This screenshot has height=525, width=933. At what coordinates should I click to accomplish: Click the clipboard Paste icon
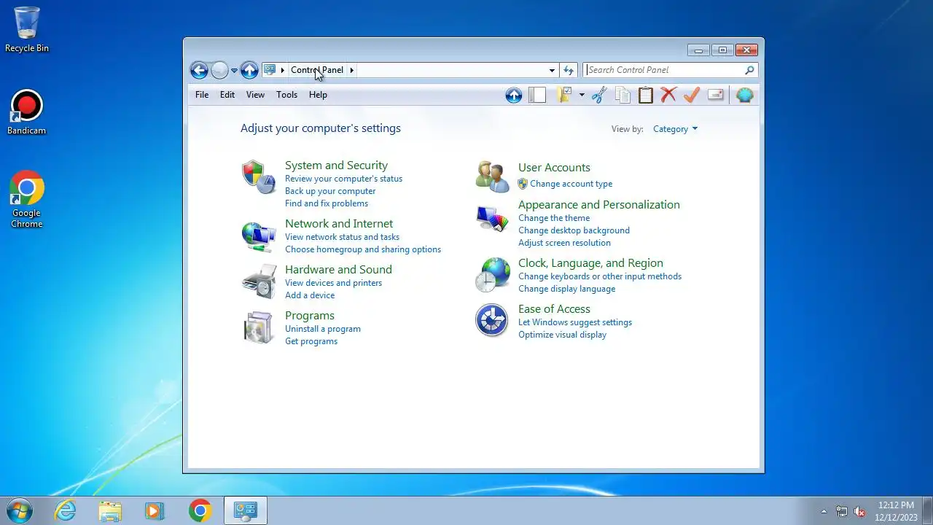pos(646,95)
